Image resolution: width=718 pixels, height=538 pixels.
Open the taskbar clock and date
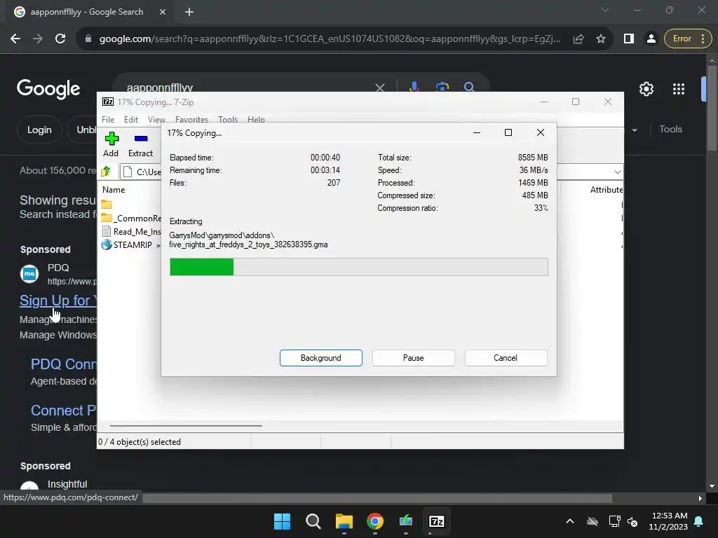[x=668, y=521]
